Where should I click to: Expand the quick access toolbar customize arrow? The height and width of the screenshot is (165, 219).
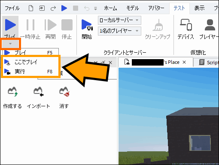point(95,9)
